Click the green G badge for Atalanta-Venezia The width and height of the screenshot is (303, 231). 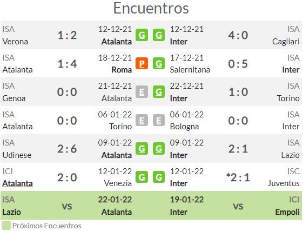pyautogui.click(x=142, y=177)
